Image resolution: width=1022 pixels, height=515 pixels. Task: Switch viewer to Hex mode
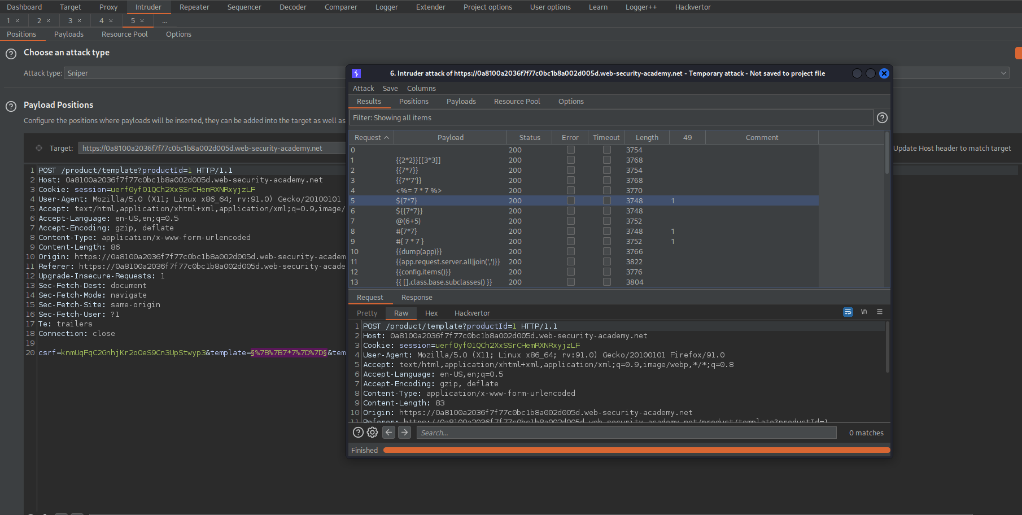click(x=431, y=313)
